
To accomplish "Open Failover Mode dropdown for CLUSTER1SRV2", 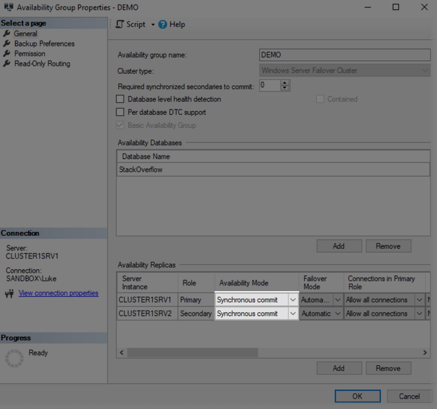I will 339,313.
